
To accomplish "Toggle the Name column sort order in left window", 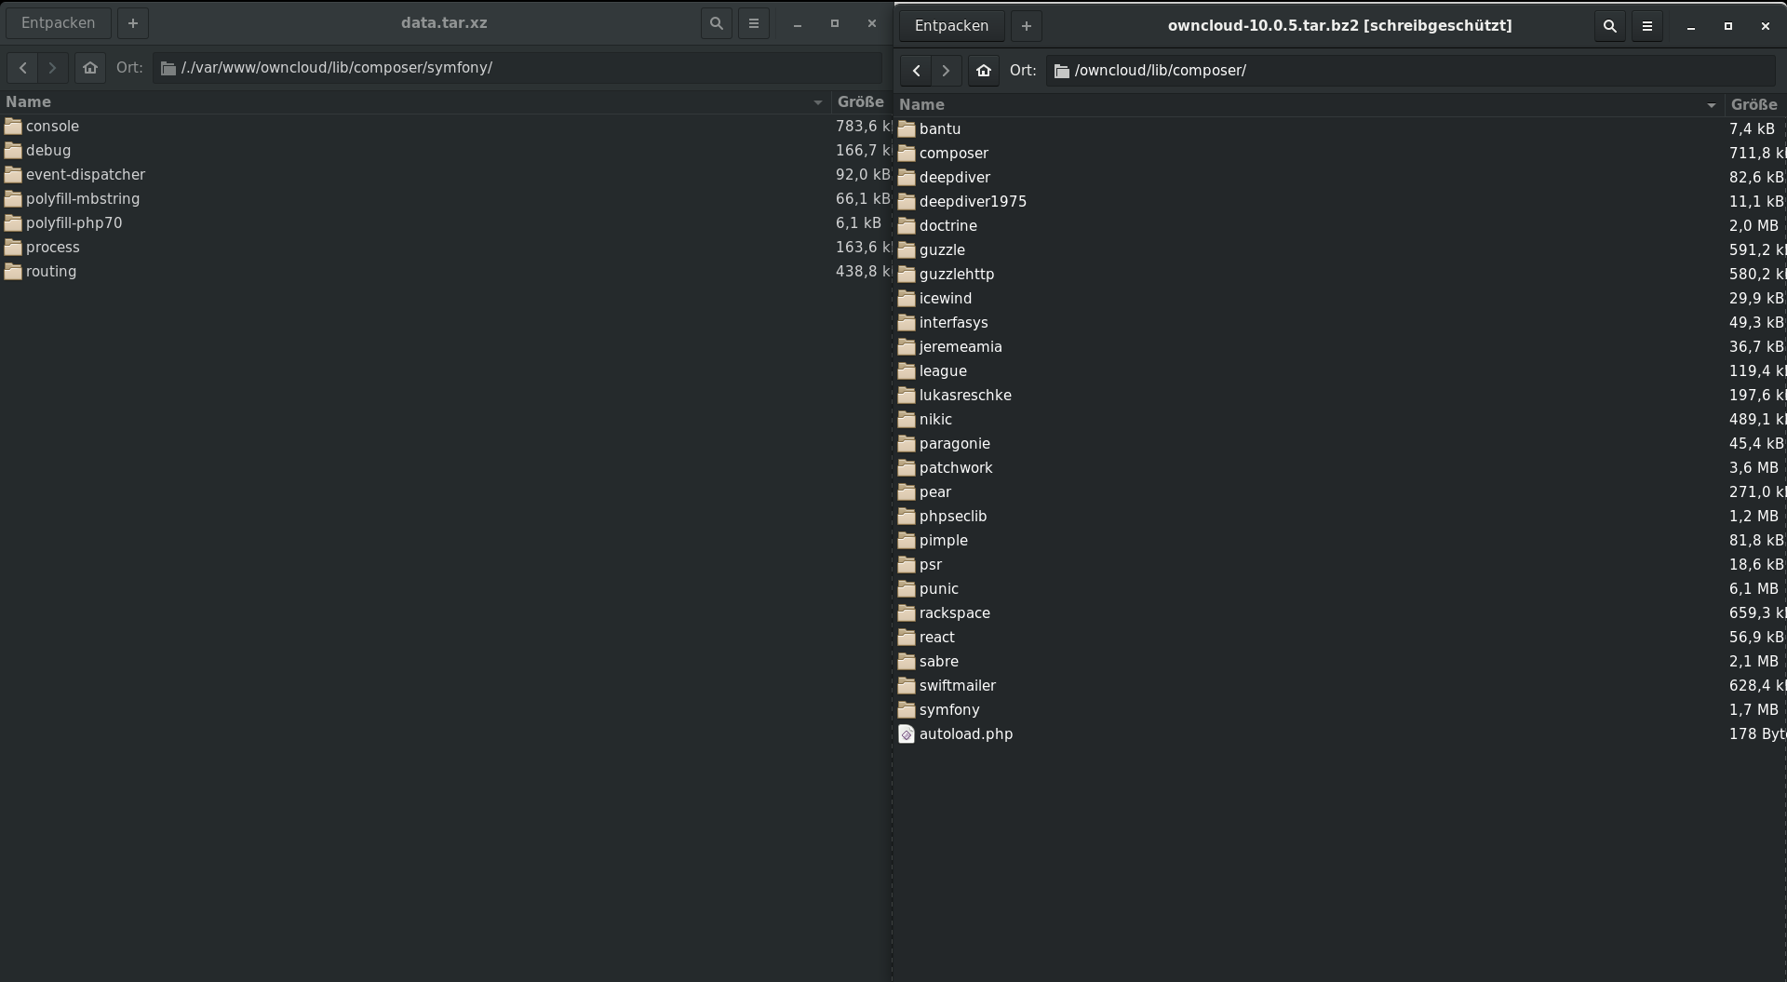I will [x=30, y=101].
